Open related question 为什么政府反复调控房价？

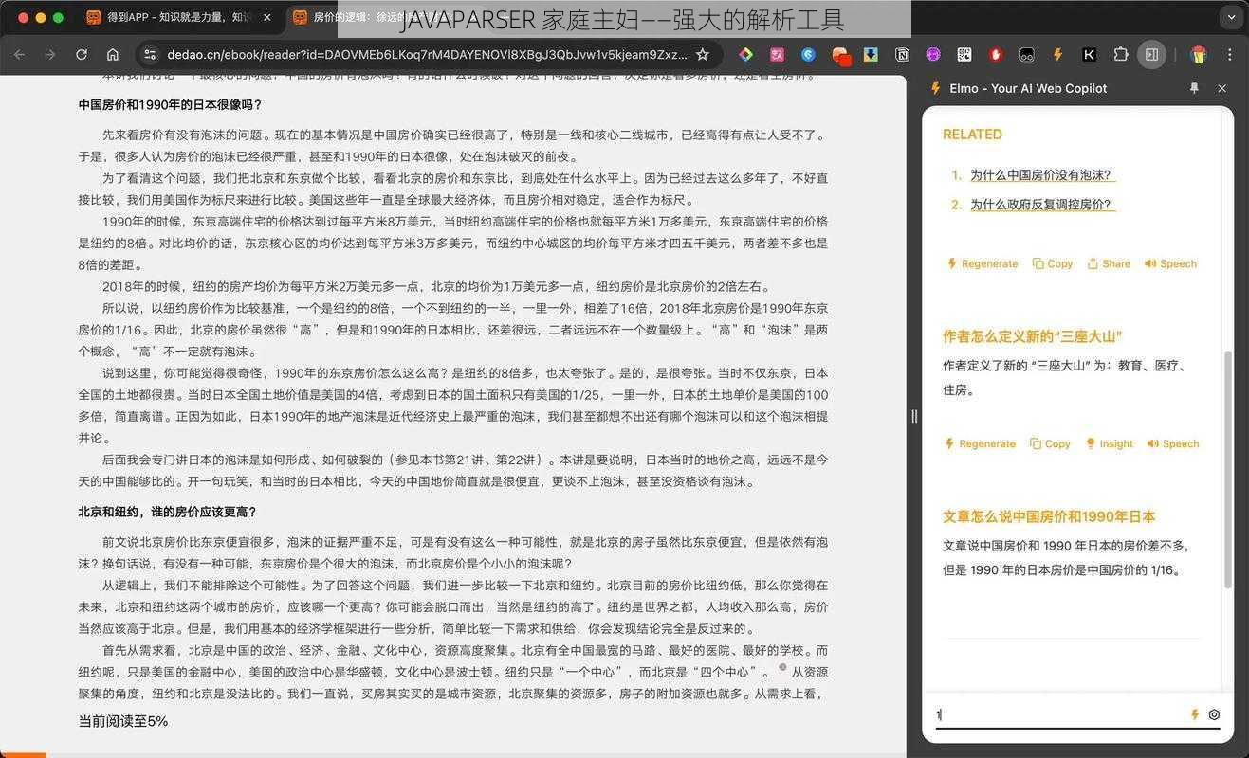tap(1040, 205)
